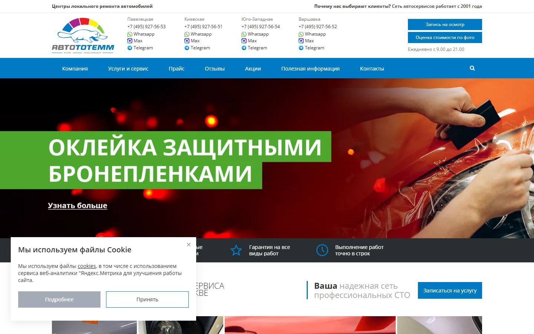Click the clock icon for on-time work
534x334 pixels.
click(322, 250)
